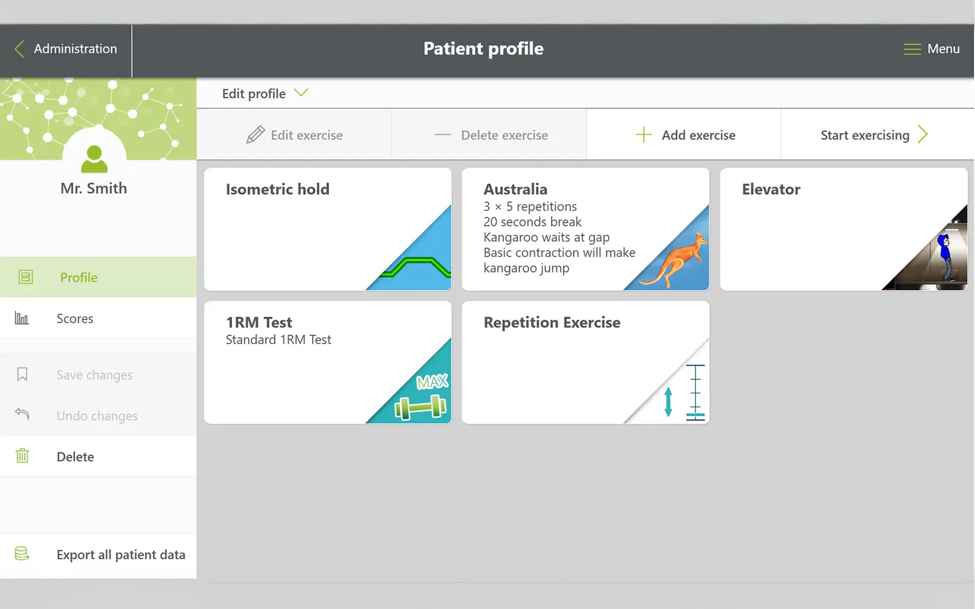Click the Save changes bookmark icon
This screenshot has width=975, height=609.
tap(23, 375)
